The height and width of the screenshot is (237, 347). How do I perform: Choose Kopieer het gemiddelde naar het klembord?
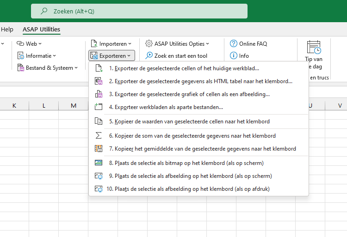(198, 148)
